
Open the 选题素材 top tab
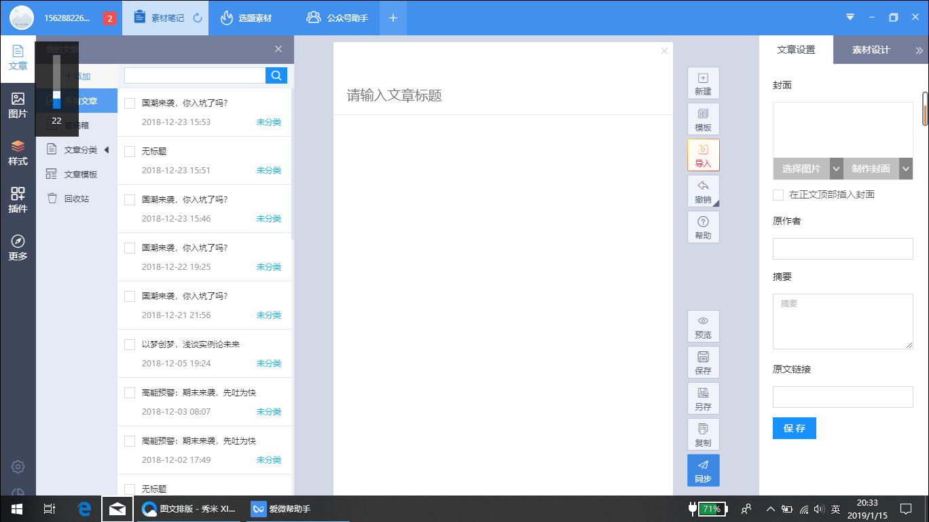click(x=247, y=18)
